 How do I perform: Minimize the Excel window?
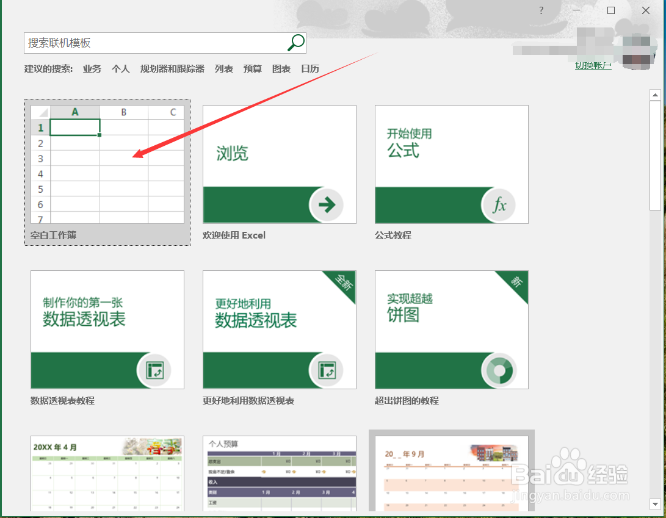576,10
